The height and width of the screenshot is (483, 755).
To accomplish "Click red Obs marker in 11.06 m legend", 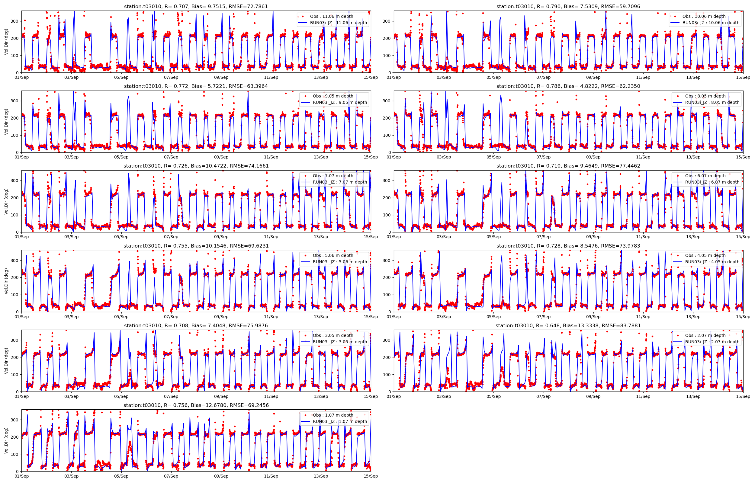I will point(303,16).
